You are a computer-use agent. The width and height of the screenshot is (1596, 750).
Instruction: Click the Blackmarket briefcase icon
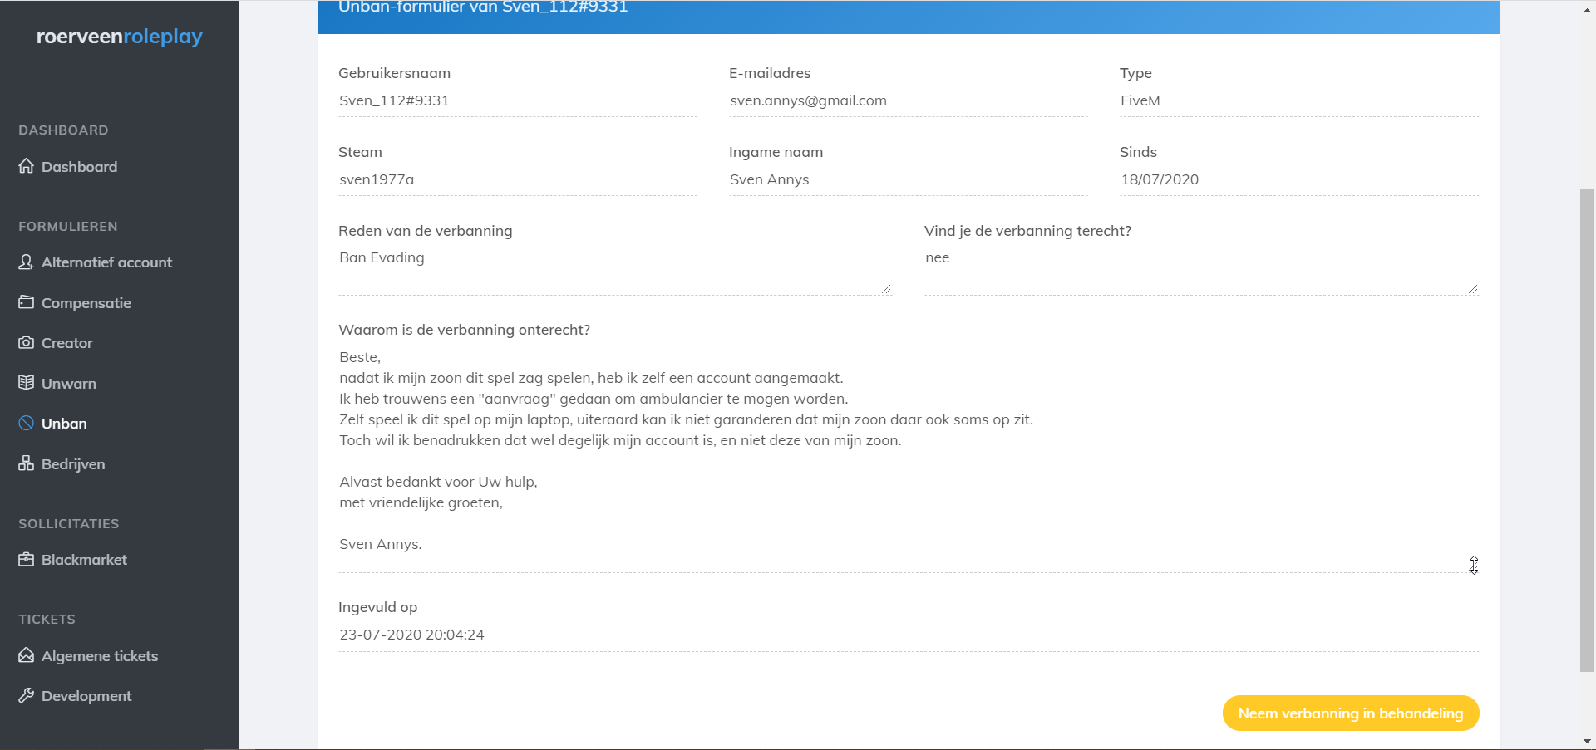tap(27, 560)
